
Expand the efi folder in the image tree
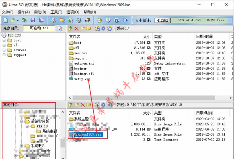(x=4, y=45)
